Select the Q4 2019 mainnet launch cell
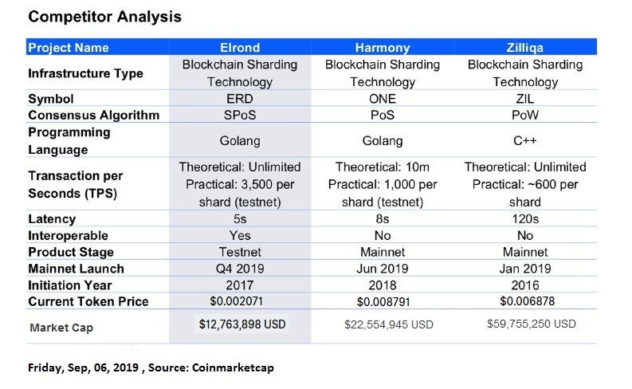 point(240,269)
